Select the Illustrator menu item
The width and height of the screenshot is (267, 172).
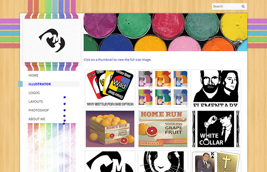tap(40, 84)
